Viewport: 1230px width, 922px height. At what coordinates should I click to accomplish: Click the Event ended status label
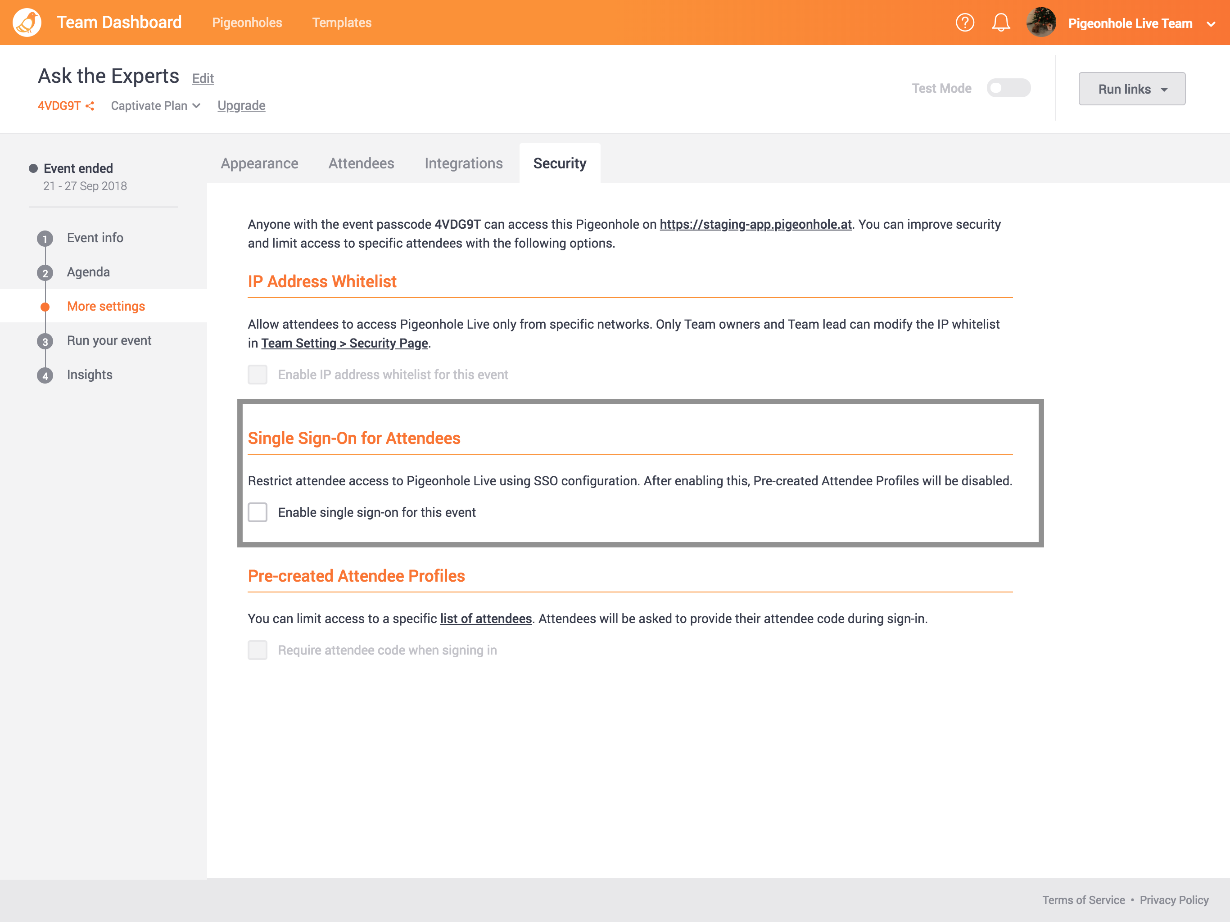click(78, 168)
